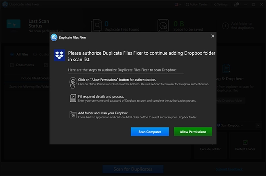Click 'Fill required details and process.' heading
266x176 pixels.
(x=101, y=96)
